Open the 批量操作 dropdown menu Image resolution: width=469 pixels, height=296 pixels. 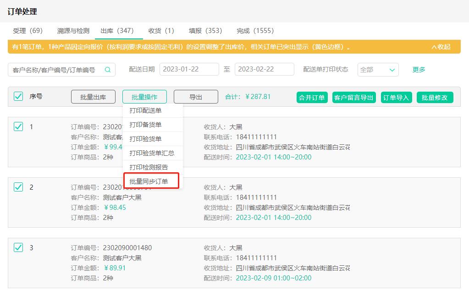click(x=144, y=97)
